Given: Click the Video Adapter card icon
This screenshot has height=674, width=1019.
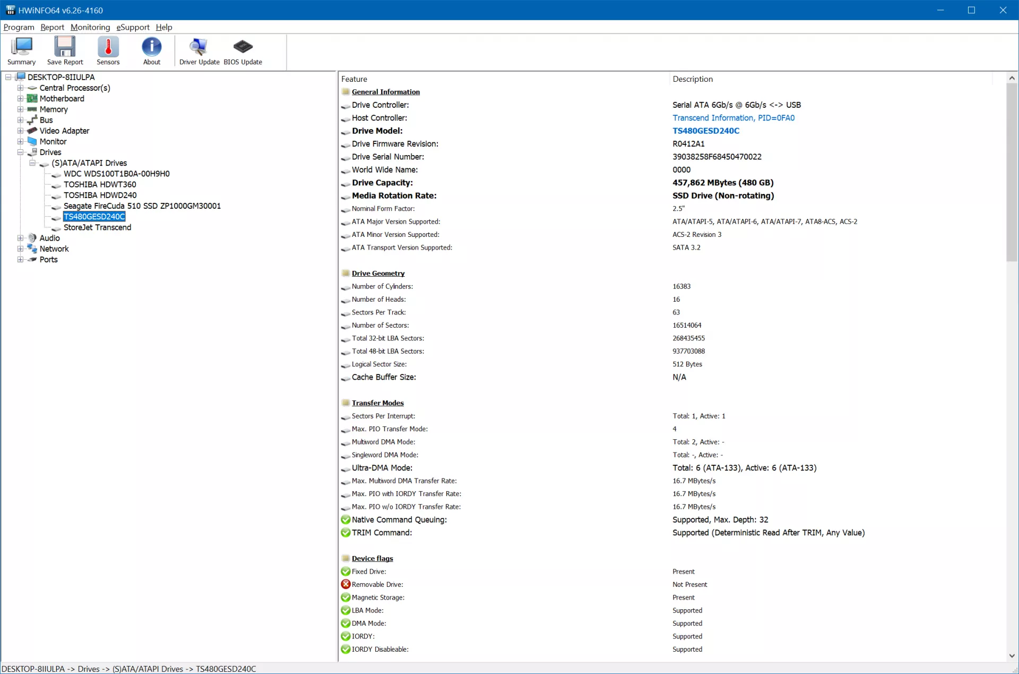Looking at the screenshot, I should [32, 131].
